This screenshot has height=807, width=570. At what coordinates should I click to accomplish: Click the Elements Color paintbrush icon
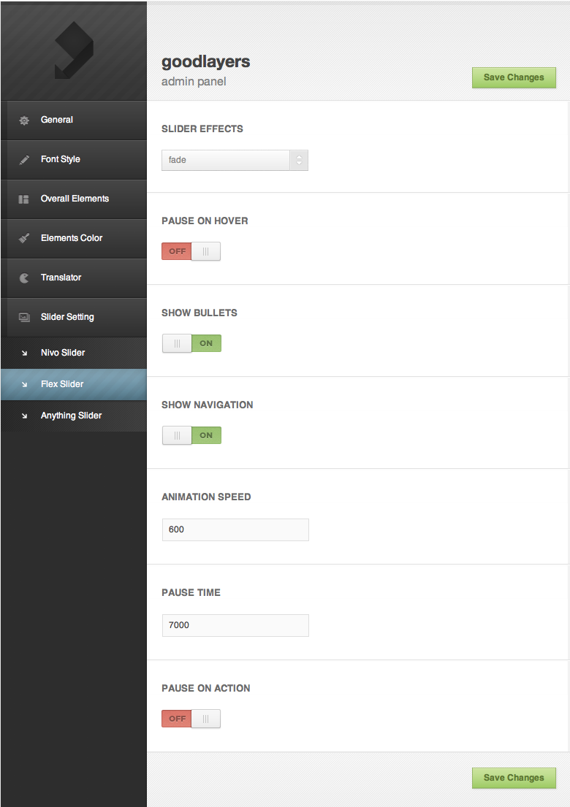[x=24, y=238]
